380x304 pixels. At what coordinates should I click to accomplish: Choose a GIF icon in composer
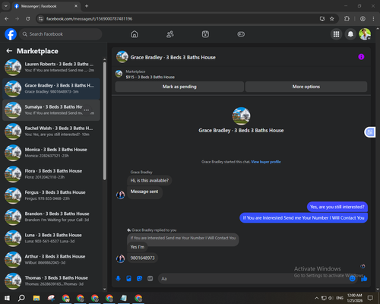pyautogui.click(x=150, y=279)
